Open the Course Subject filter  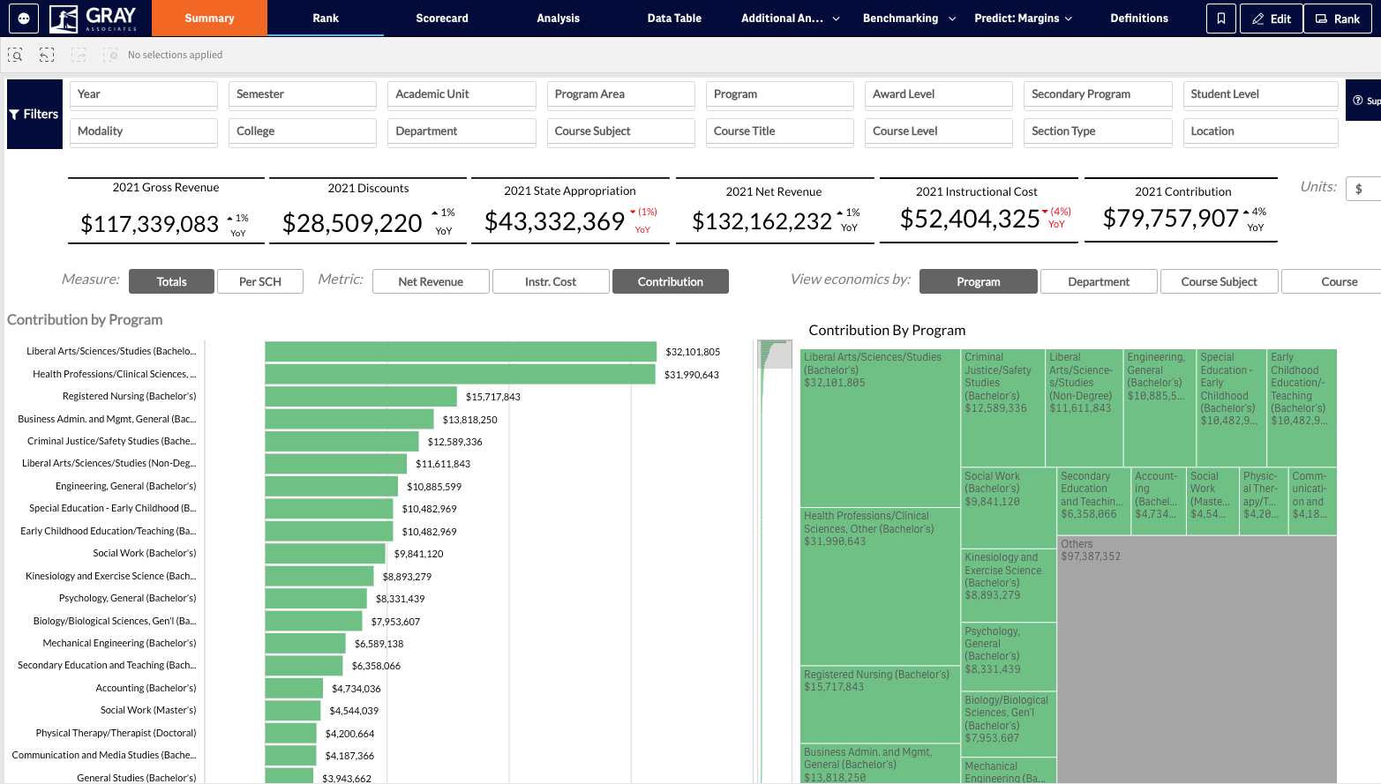coord(620,131)
